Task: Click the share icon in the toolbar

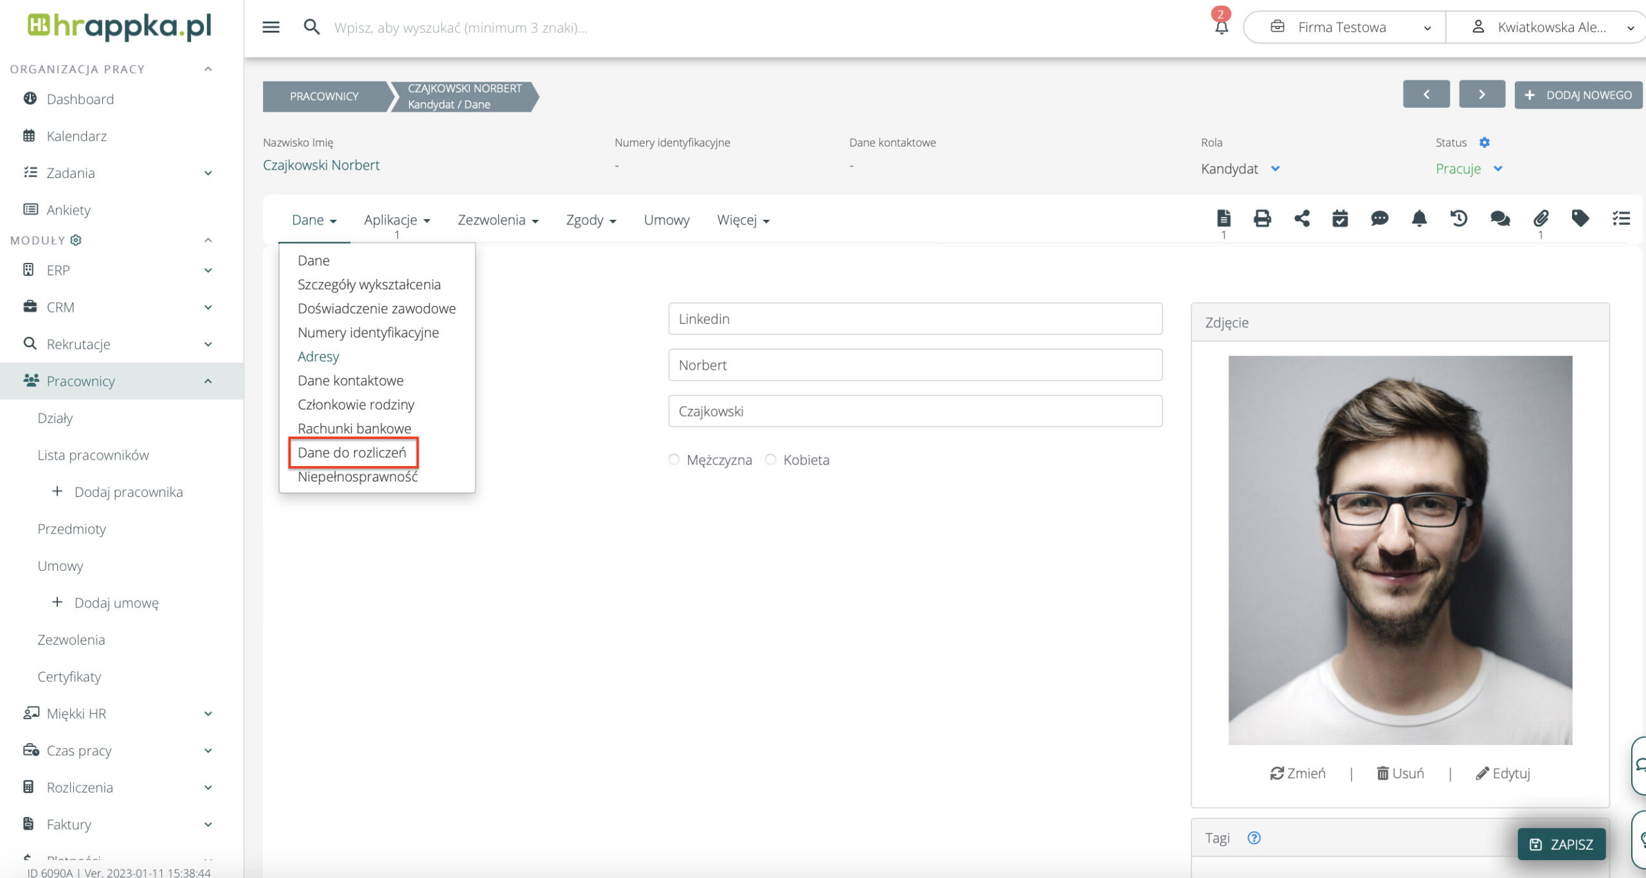Action: click(x=1301, y=219)
